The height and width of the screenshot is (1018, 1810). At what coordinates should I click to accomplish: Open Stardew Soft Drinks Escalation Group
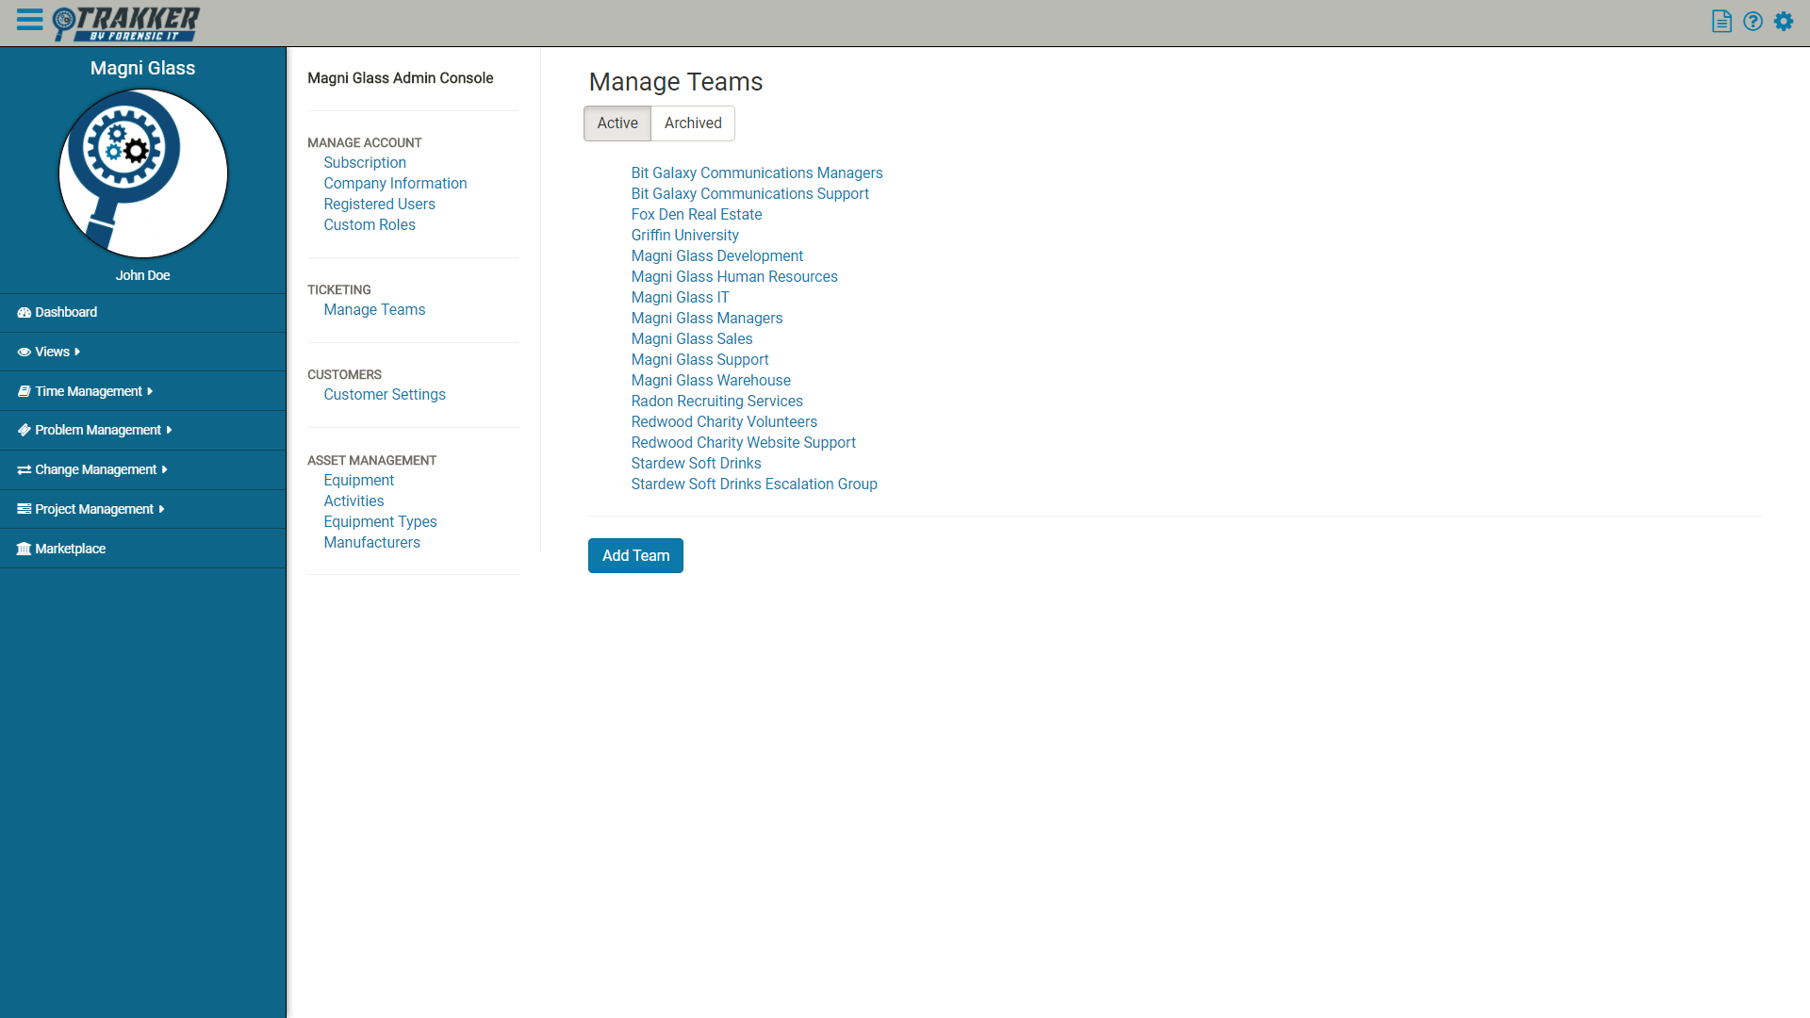click(753, 484)
